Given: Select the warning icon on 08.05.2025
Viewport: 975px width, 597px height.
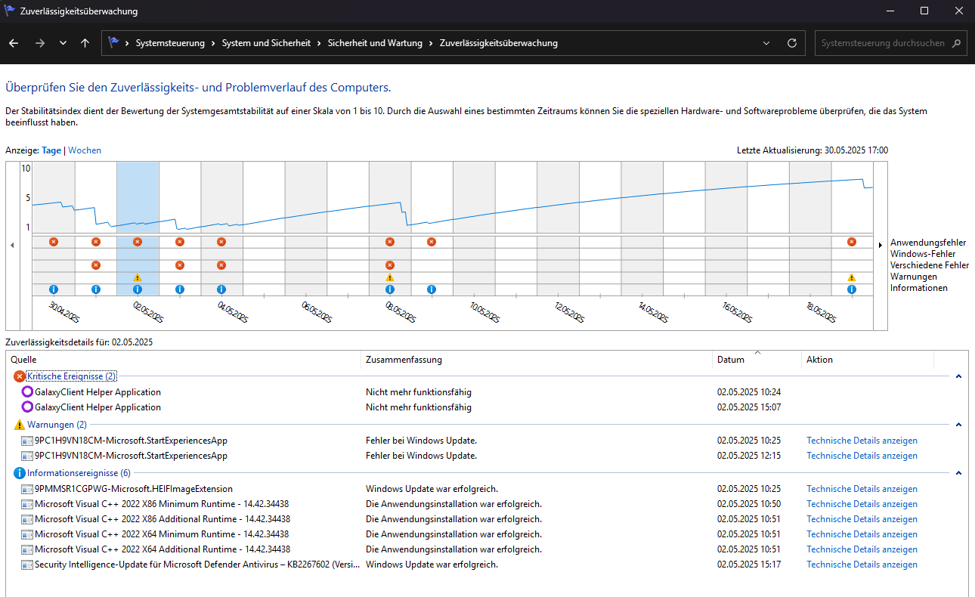Looking at the screenshot, I should click(390, 277).
